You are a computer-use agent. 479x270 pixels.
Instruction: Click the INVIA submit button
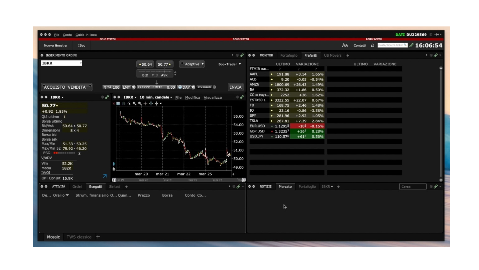point(236,87)
